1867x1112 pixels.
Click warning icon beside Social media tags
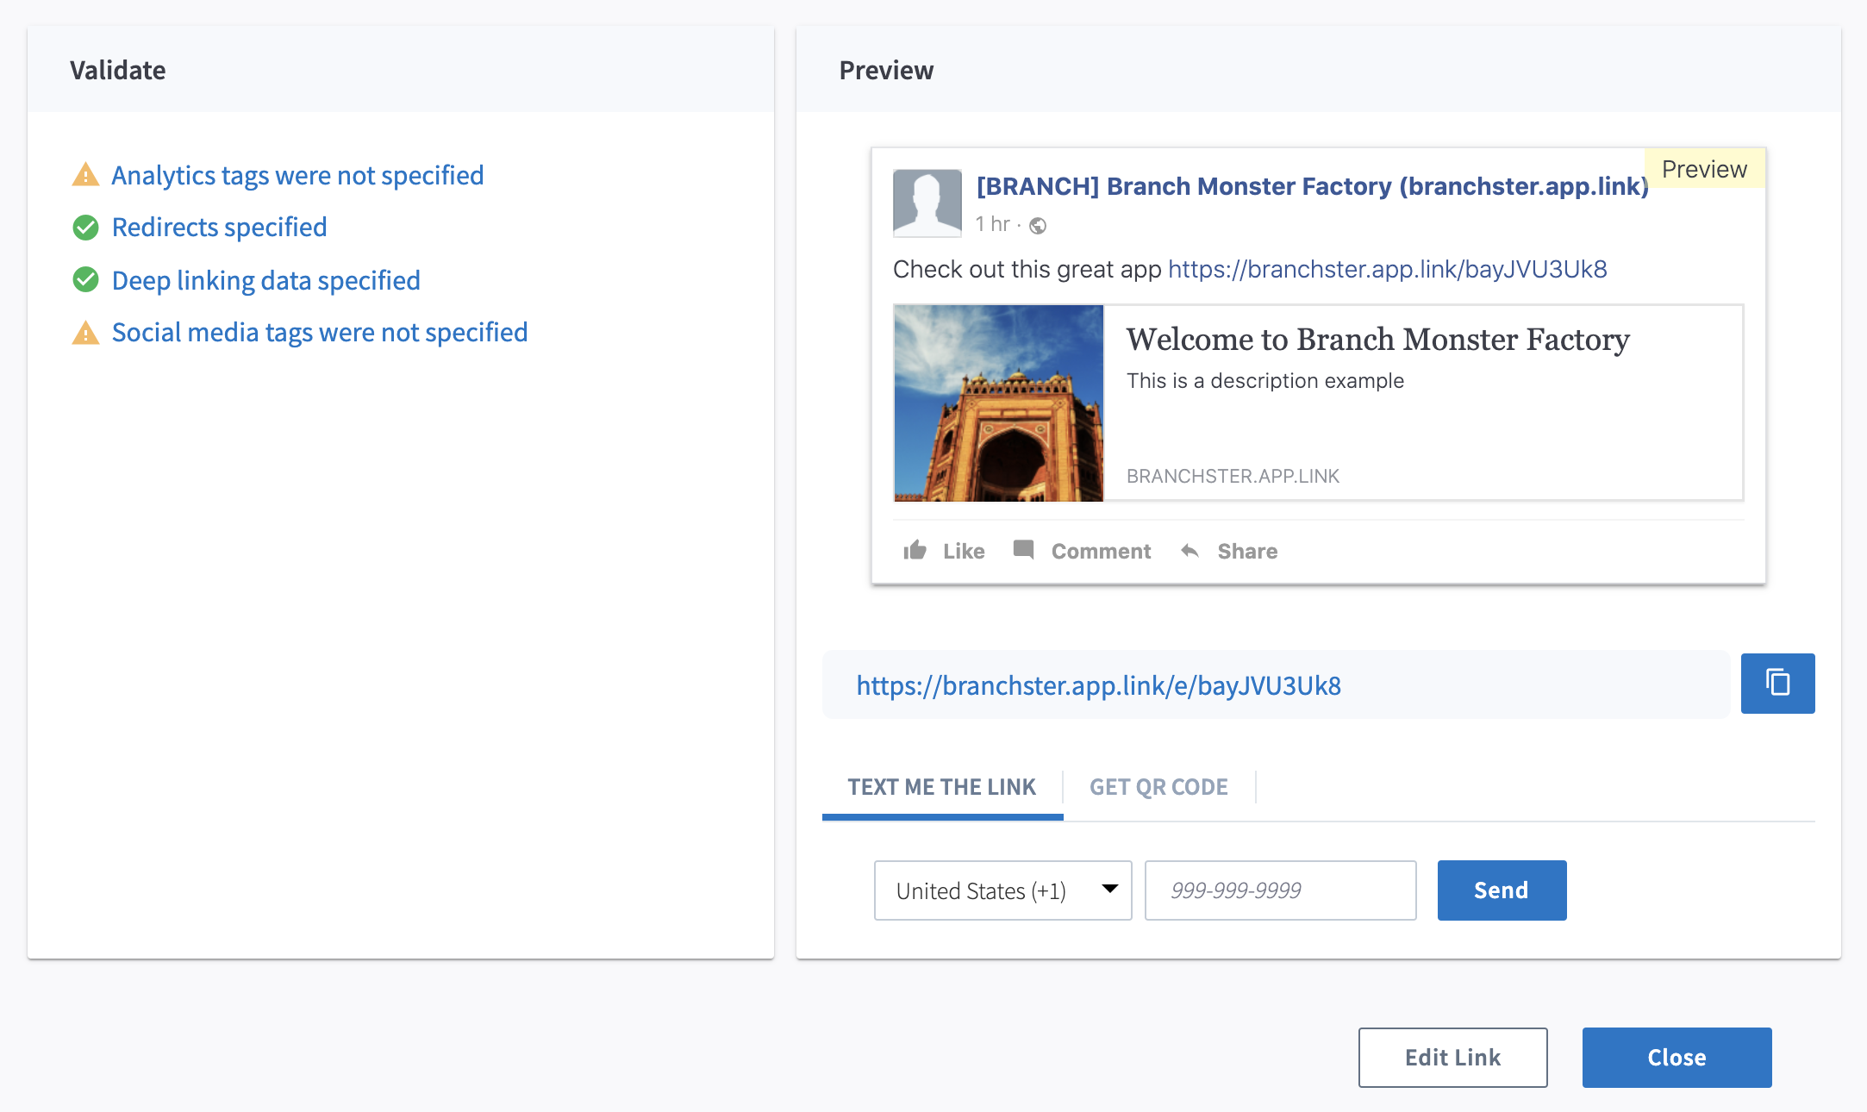[x=85, y=333]
